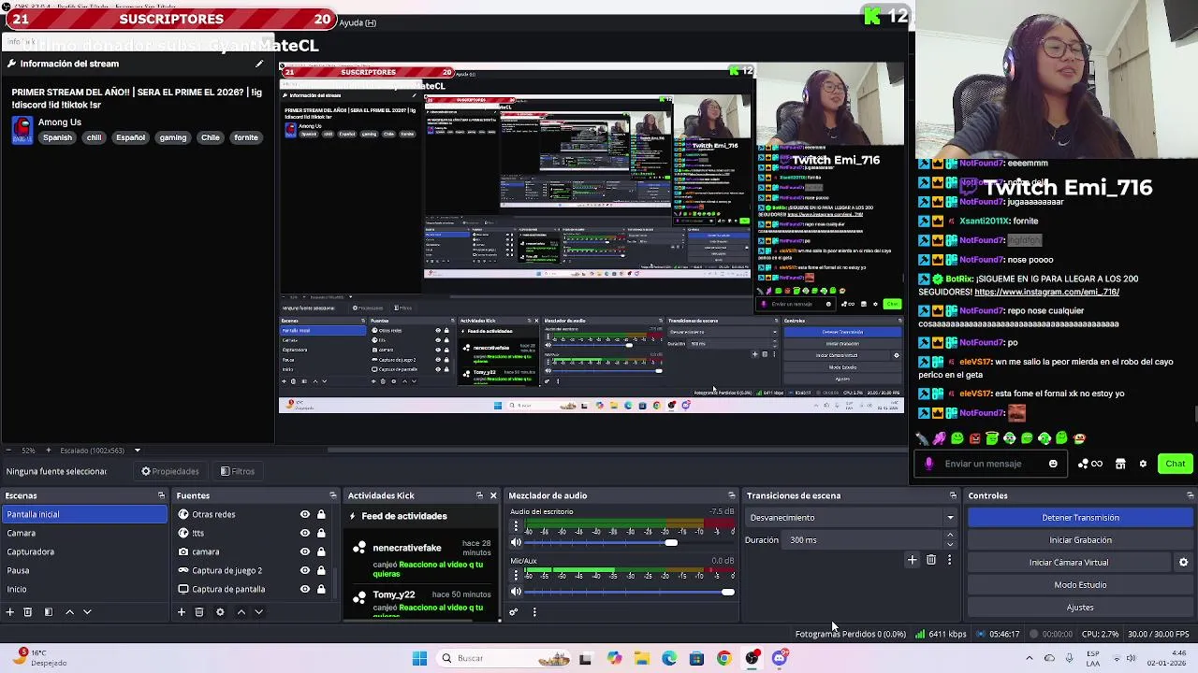
Task: Mute Audio del escritorio speaker icon
Action: [516, 542]
